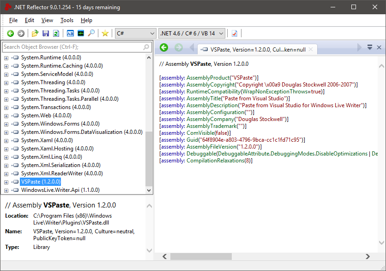Open the C# language dropdown
The width and height of the screenshot is (386, 271).
136,33
